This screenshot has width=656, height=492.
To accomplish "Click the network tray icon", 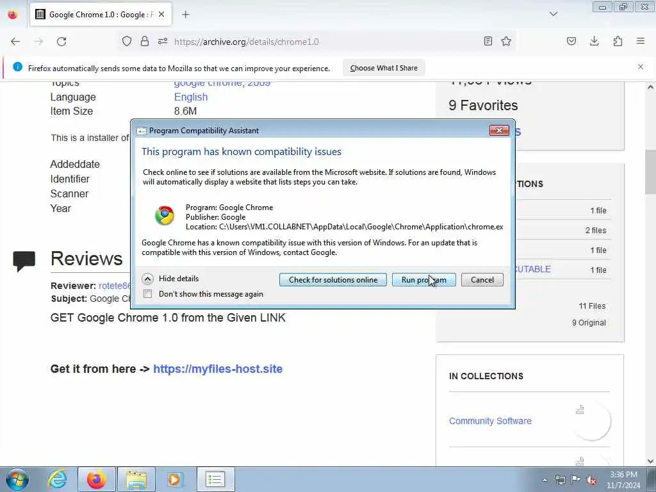I will [x=560, y=480].
